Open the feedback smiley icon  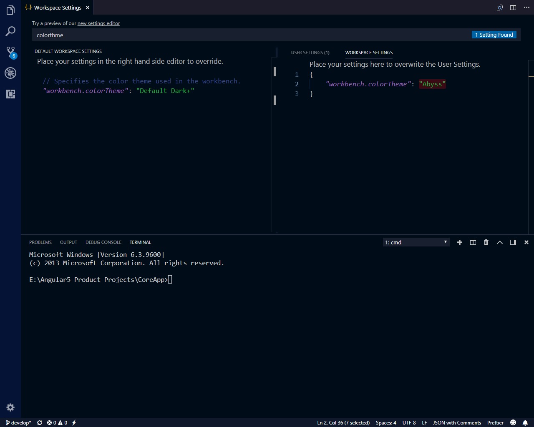click(513, 422)
